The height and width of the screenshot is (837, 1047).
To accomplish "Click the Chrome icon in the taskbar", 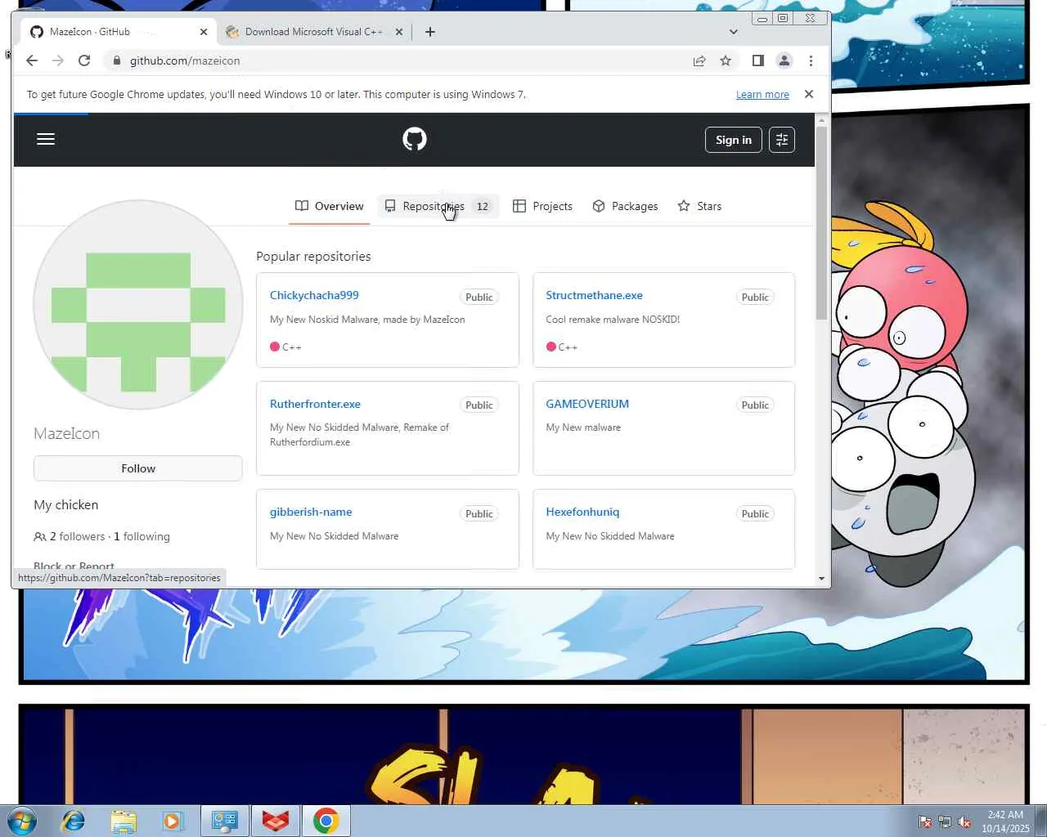I will coord(326,821).
